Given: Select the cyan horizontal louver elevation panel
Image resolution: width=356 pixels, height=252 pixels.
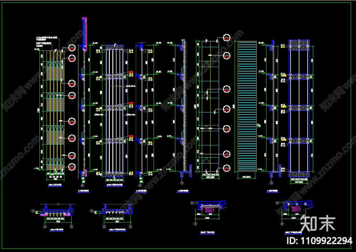Looking at the screenshot, I should tap(247, 106).
